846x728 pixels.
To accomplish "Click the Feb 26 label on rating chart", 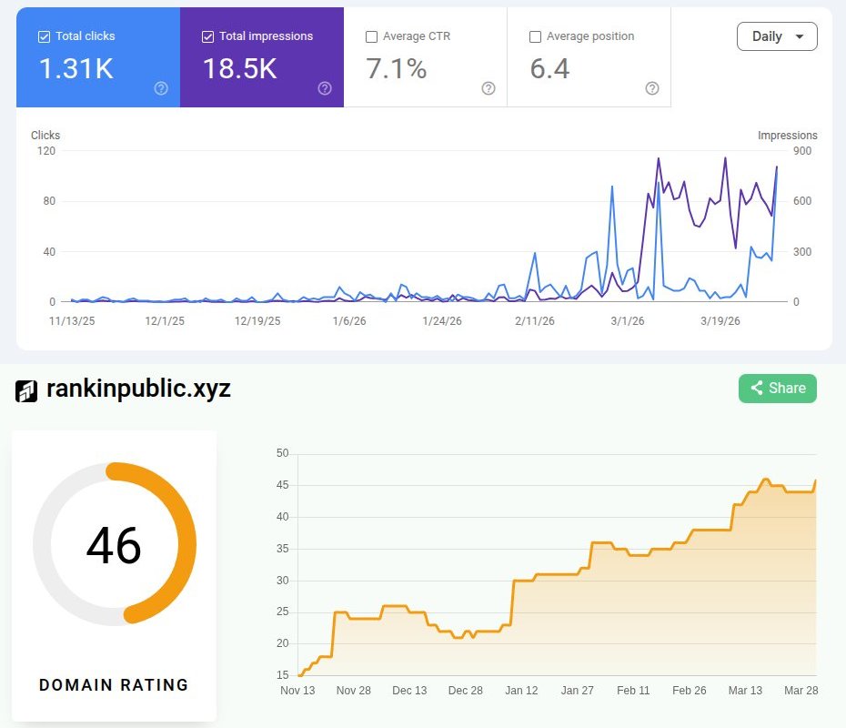I will tap(689, 690).
